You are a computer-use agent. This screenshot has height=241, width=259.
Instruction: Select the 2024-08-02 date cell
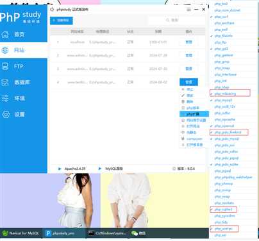(x=158, y=82)
